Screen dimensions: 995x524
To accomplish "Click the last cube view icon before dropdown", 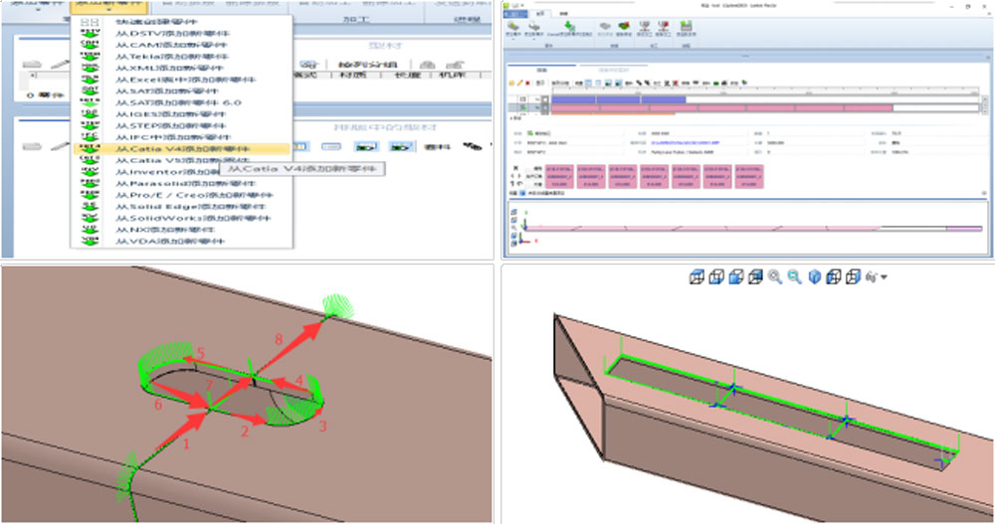I will point(853,277).
